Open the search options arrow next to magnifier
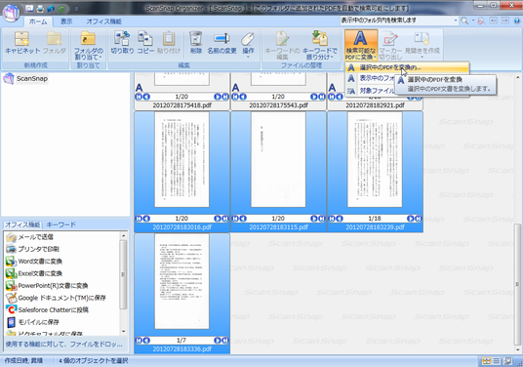 (472, 21)
